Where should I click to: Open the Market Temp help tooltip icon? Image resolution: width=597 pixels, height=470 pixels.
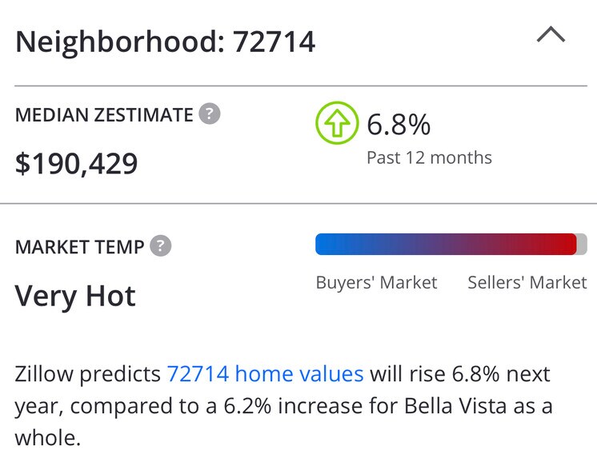tap(161, 246)
